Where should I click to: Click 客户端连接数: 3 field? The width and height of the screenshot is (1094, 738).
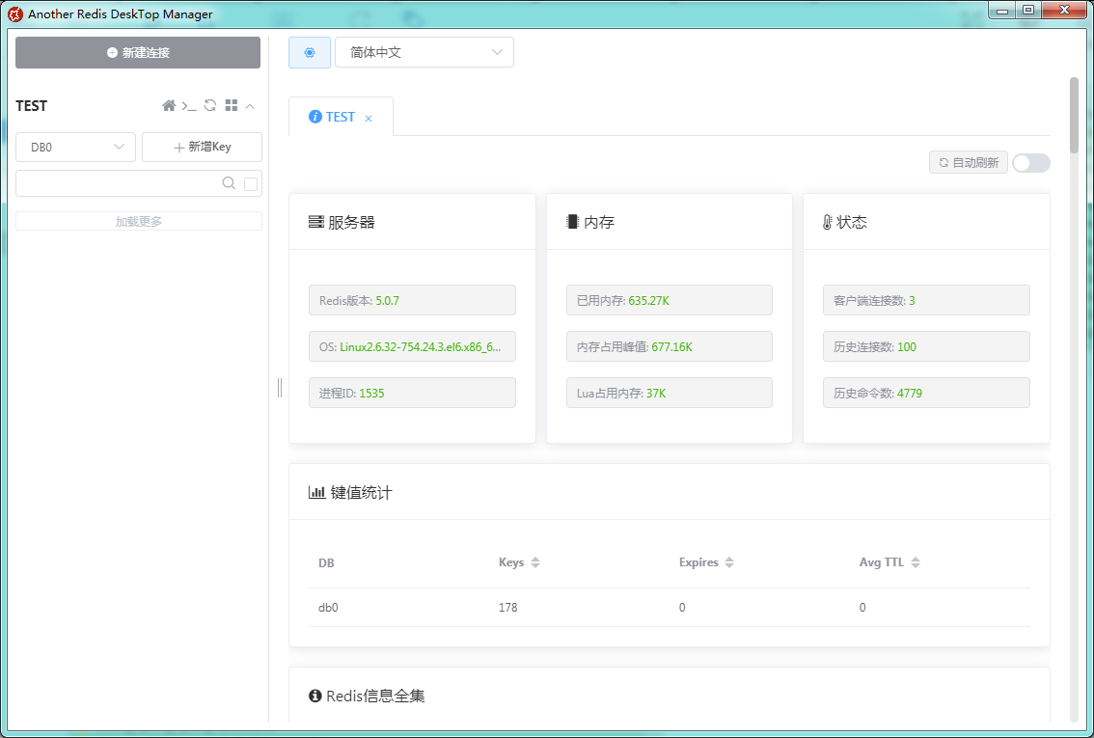tap(926, 301)
